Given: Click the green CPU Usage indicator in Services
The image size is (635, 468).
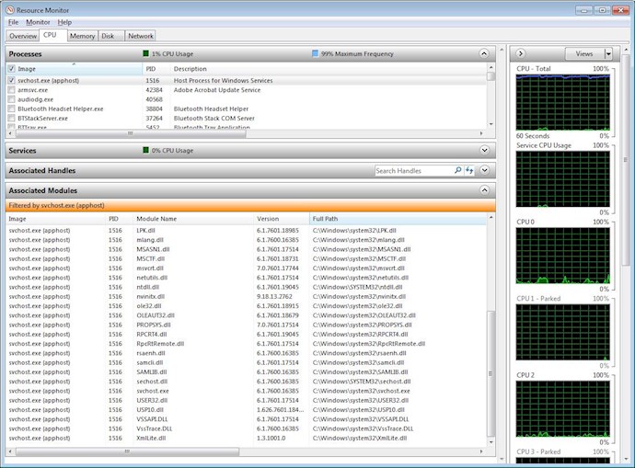Looking at the screenshot, I should point(145,150).
